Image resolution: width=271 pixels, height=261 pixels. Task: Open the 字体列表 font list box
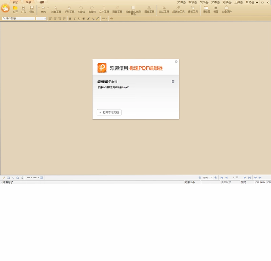click(x=19, y=19)
